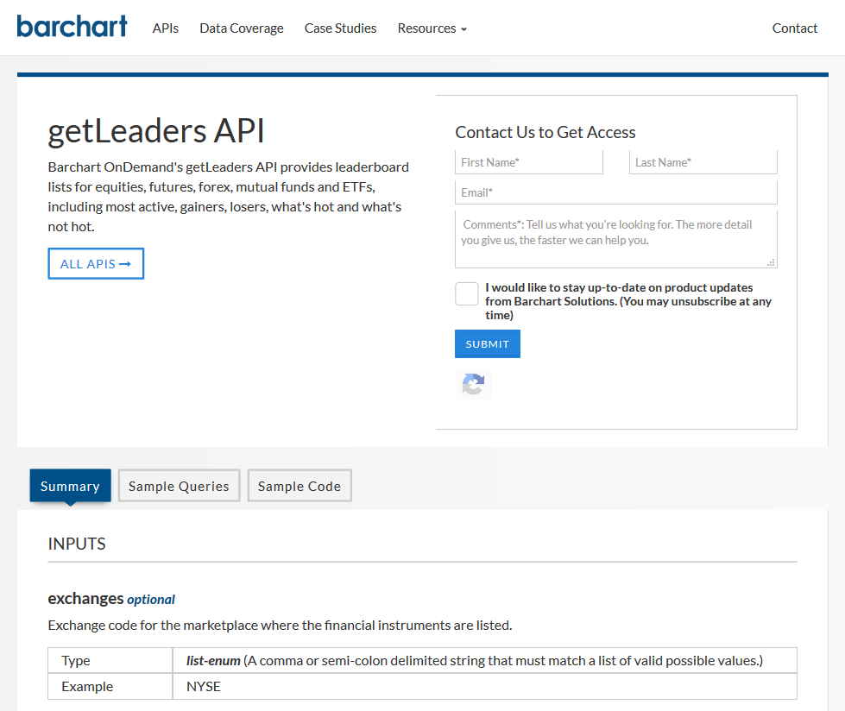
Task: Click the Contact Us to Get Access heading
Action: [x=545, y=132]
